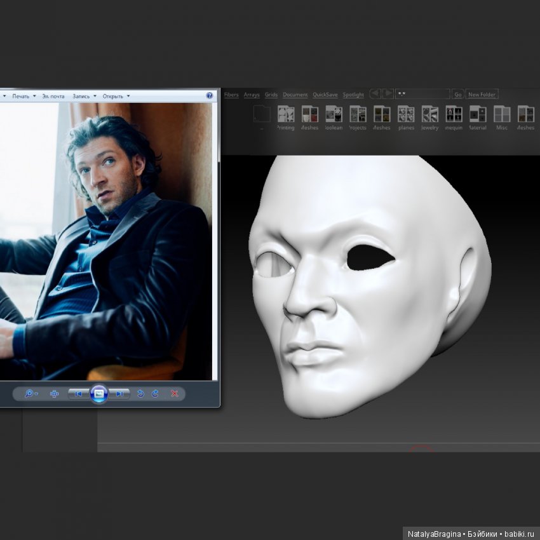
Task: Delete the photo with red X
Action: (x=174, y=394)
